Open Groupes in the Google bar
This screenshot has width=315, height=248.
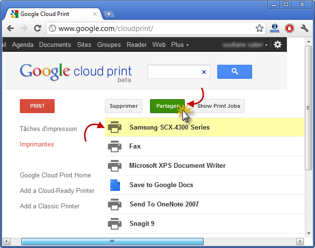coord(109,45)
